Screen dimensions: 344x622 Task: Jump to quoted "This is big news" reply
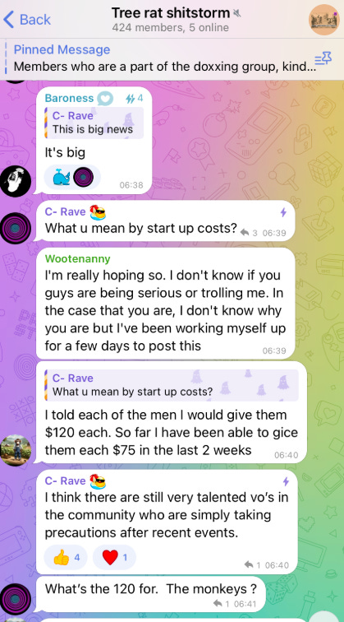[x=94, y=123]
